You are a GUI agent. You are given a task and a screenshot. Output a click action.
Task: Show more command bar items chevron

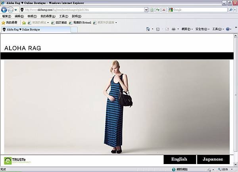[x=236, y=27]
